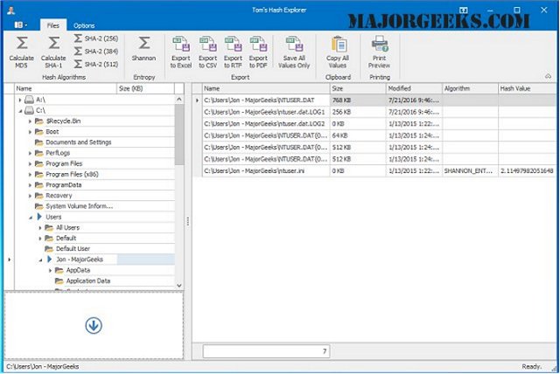Export results to PDF
This screenshot has width=560, height=374.
(x=258, y=52)
